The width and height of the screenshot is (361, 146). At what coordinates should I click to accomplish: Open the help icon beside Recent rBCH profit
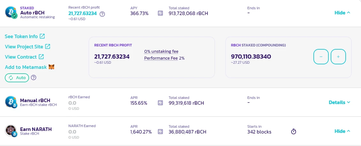coord(102,14)
